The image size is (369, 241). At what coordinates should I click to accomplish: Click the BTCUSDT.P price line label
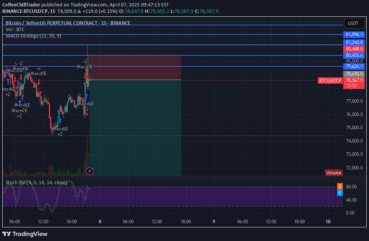(x=330, y=81)
